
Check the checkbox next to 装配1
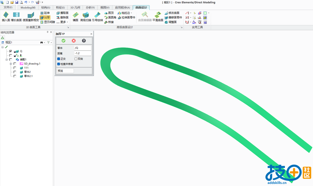(10, 59)
